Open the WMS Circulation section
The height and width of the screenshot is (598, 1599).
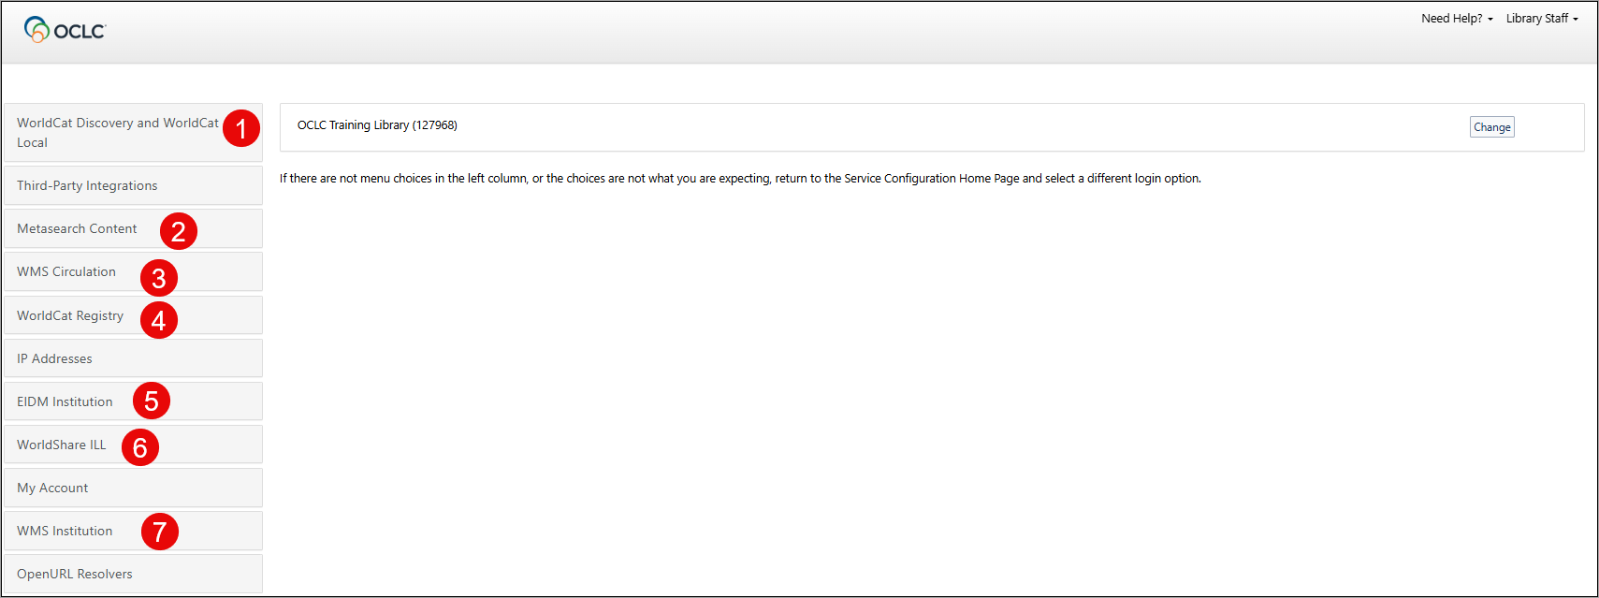coord(133,271)
